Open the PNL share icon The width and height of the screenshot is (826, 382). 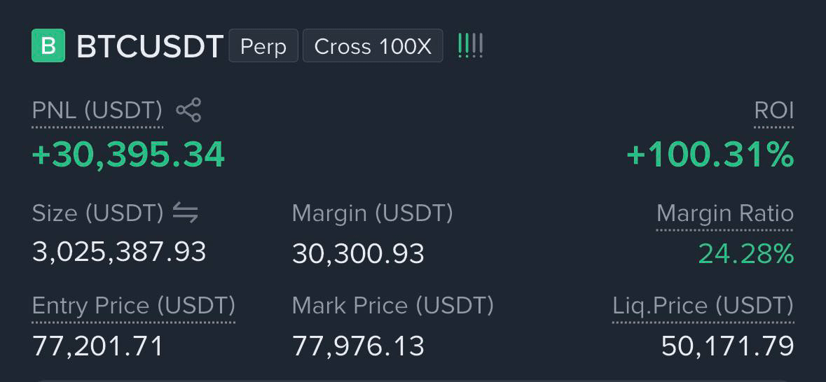click(188, 110)
